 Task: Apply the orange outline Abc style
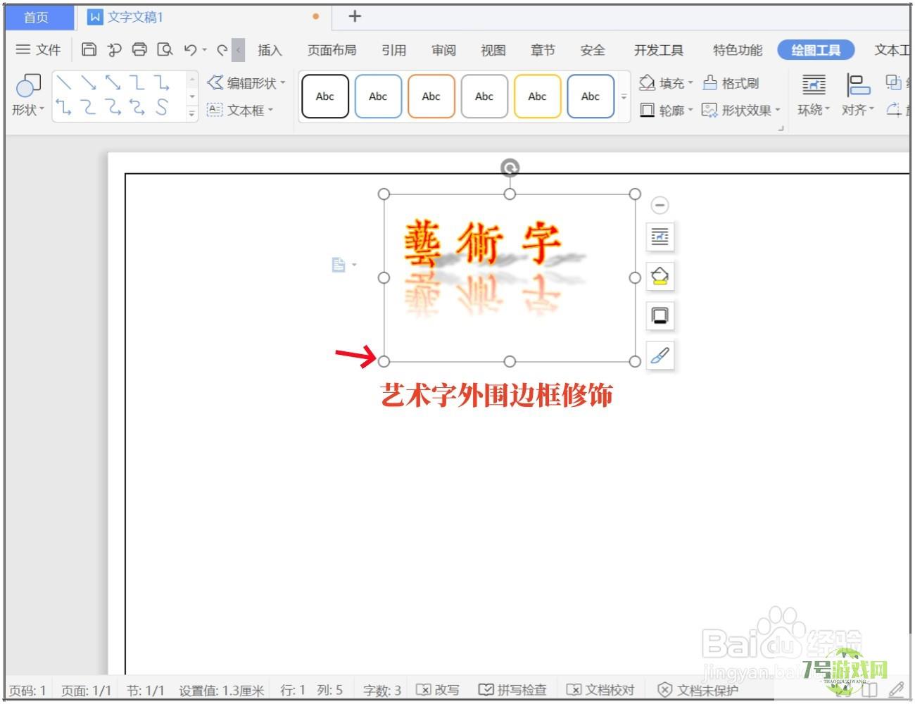click(x=431, y=96)
